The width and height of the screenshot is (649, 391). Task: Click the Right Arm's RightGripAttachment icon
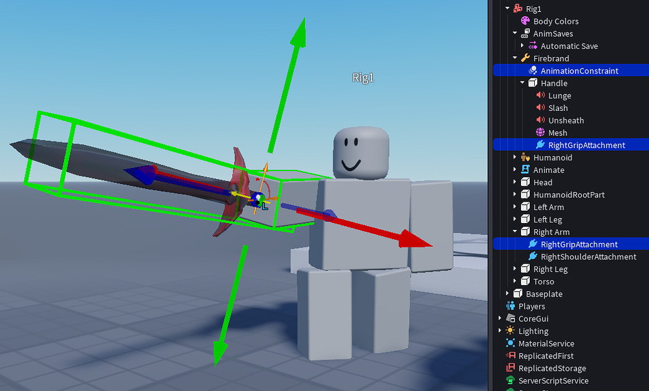[x=532, y=244]
